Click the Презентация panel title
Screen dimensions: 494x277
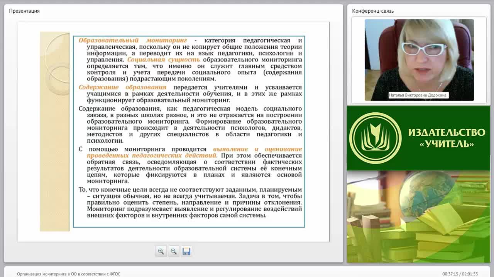coord(24,11)
